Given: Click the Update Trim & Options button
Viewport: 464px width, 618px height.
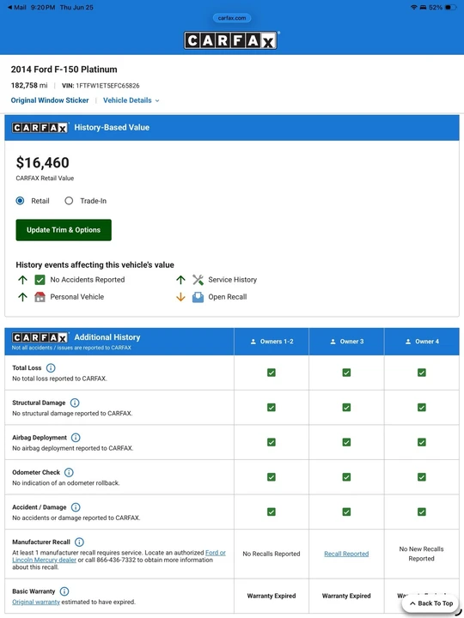Looking at the screenshot, I should [64, 230].
